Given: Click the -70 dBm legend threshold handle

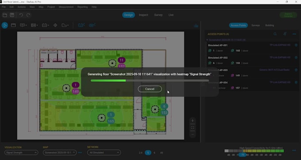Looking at the screenshot, I should coord(243,155).
